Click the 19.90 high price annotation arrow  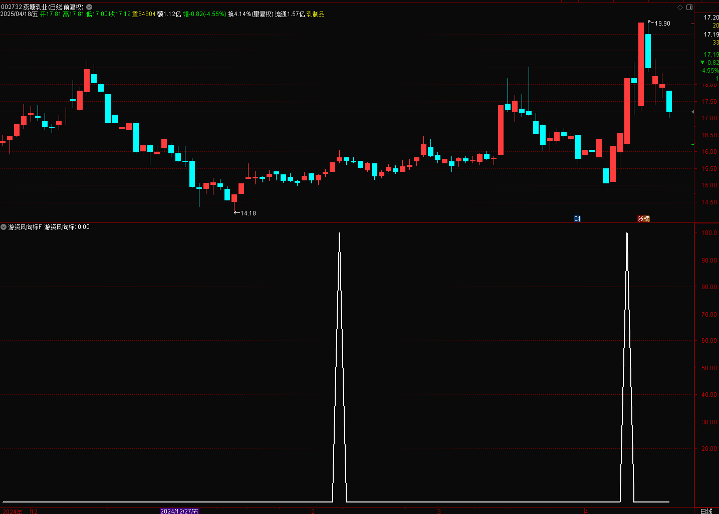(x=656, y=23)
